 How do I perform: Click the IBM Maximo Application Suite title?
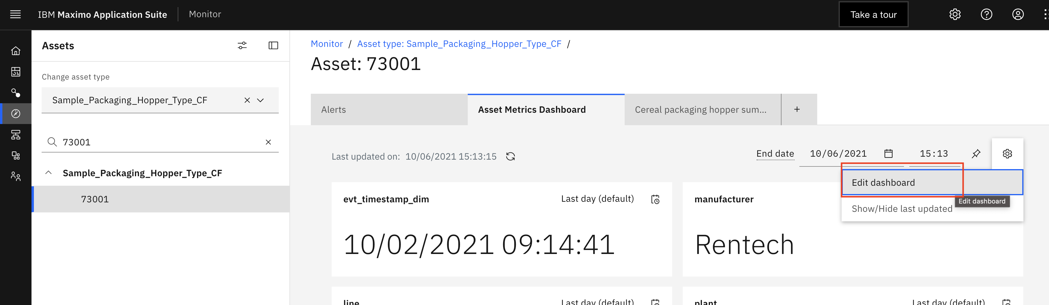pyautogui.click(x=103, y=15)
